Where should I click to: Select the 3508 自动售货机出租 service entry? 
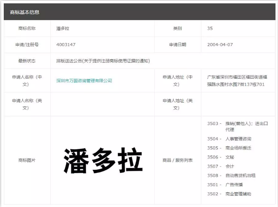231,176
